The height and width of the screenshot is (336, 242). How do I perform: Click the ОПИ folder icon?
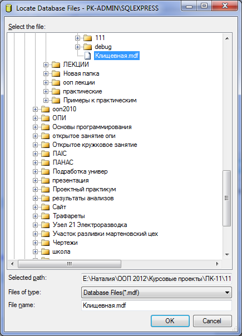[45, 118]
